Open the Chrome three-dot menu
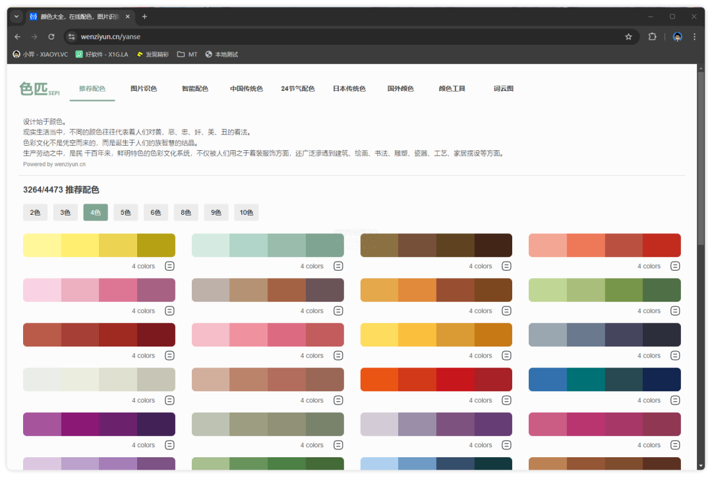712x477 pixels. pyautogui.click(x=694, y=37)
